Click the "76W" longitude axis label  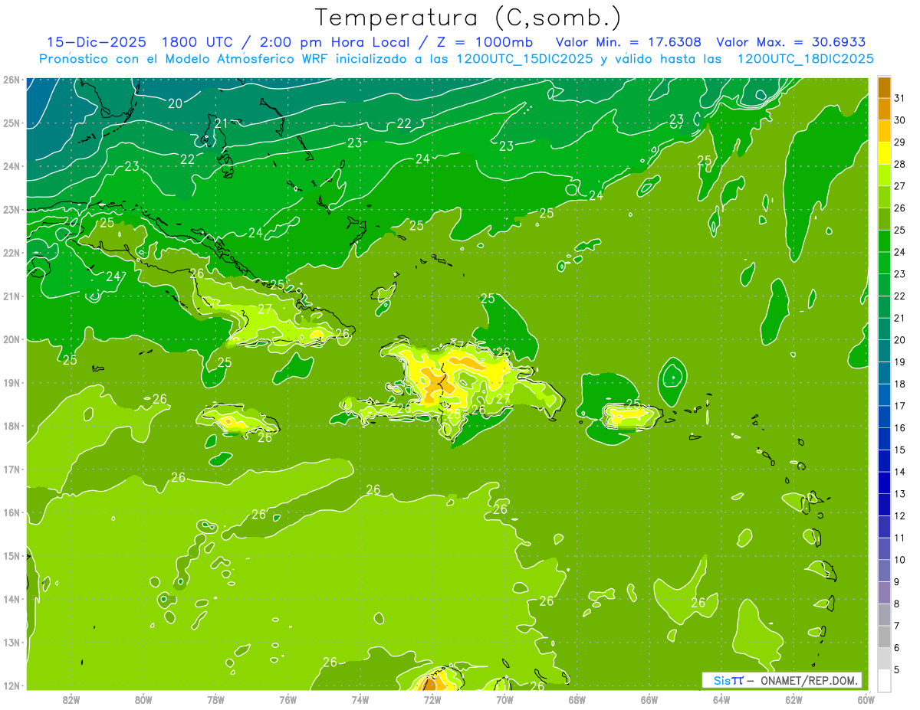287,699
